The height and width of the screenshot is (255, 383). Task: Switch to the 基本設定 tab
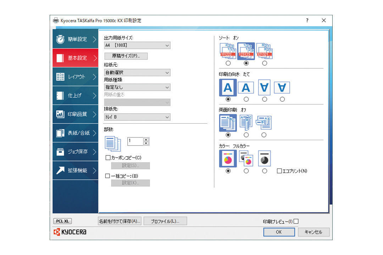[x=76, y=58]
